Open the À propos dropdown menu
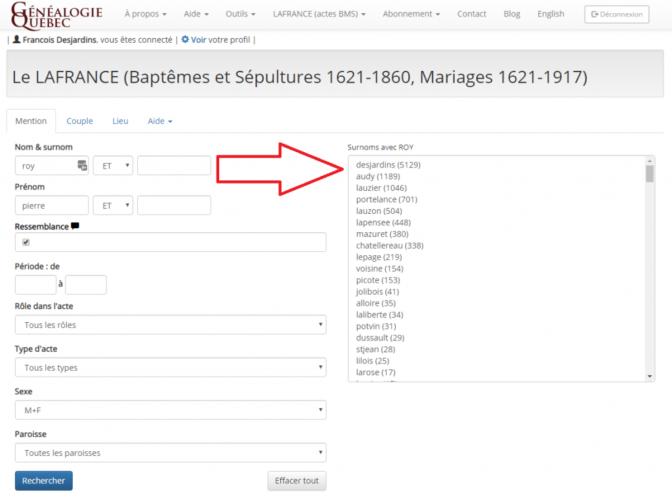Screen dimensions: 672x494 (145, 14)
